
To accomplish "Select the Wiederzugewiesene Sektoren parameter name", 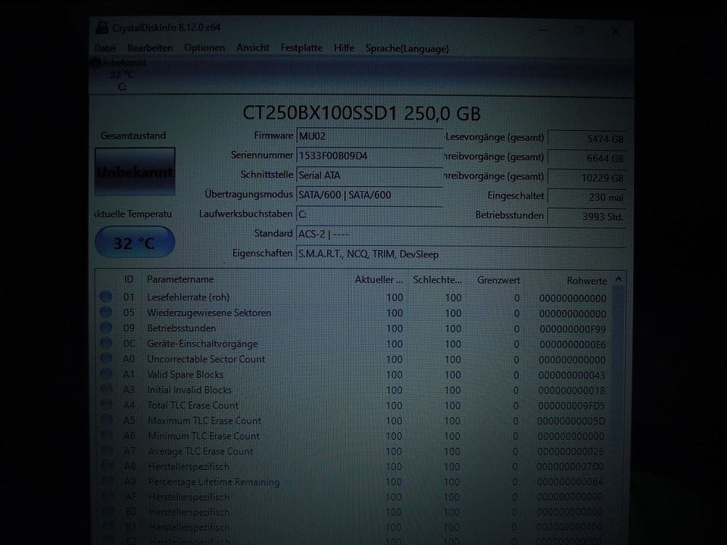I will tap(209, 313).
